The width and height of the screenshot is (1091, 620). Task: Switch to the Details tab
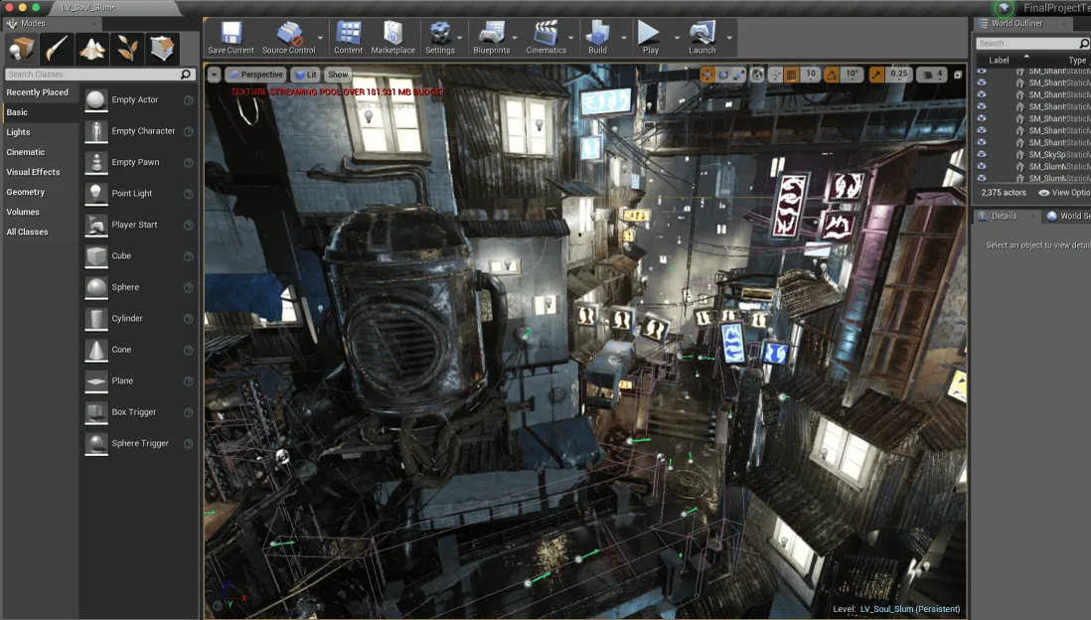(x=1004, y=217)
